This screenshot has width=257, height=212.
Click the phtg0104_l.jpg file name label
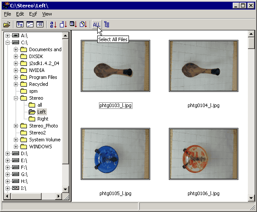click(x=204, y=105)
